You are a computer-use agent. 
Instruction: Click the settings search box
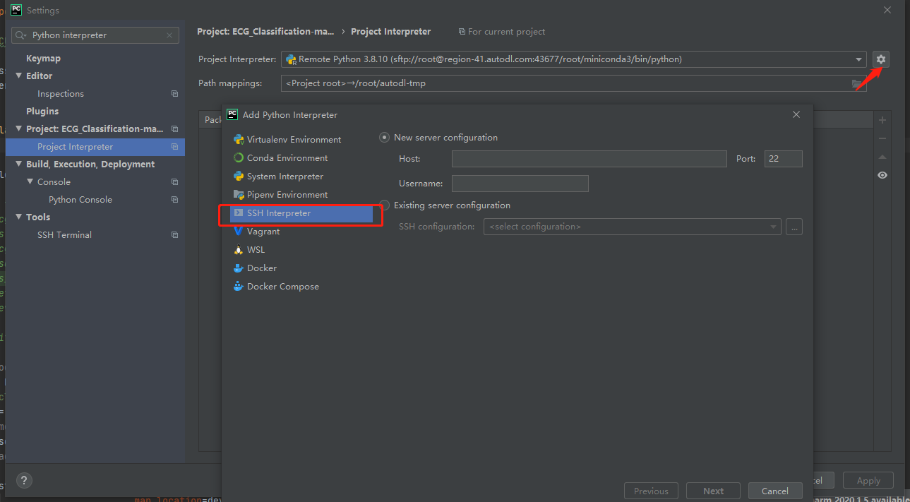coord(95,35)
